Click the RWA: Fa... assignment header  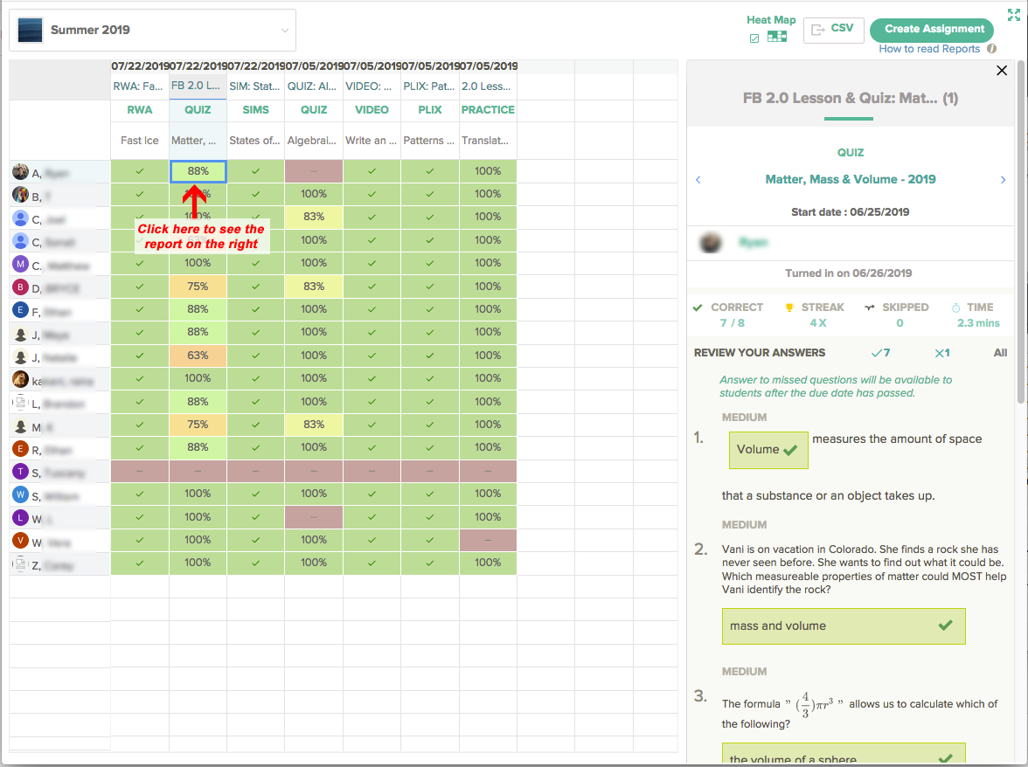140,86
